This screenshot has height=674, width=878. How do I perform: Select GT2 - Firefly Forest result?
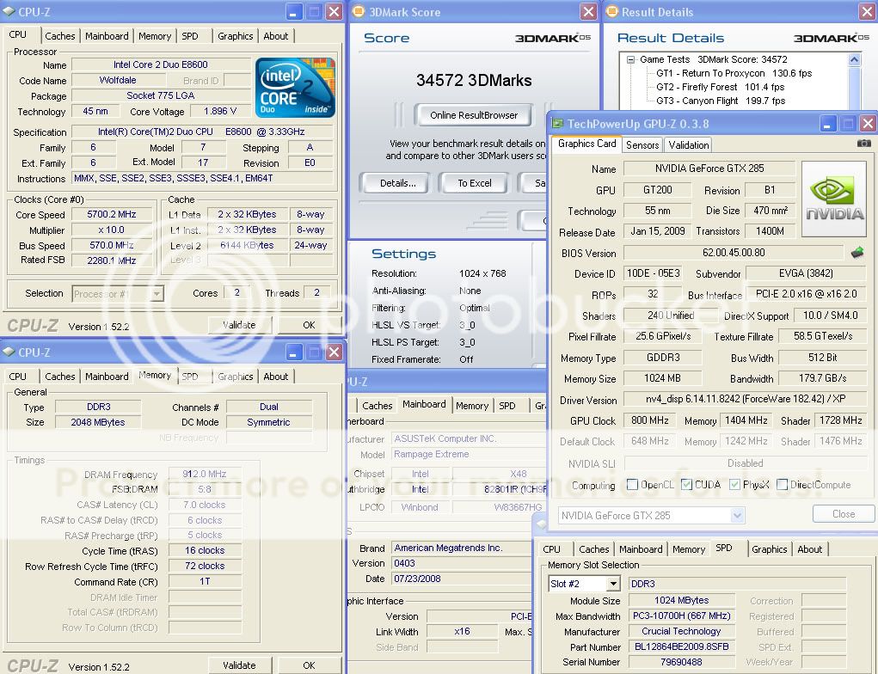pyautogui.click(x=720, y=87)
